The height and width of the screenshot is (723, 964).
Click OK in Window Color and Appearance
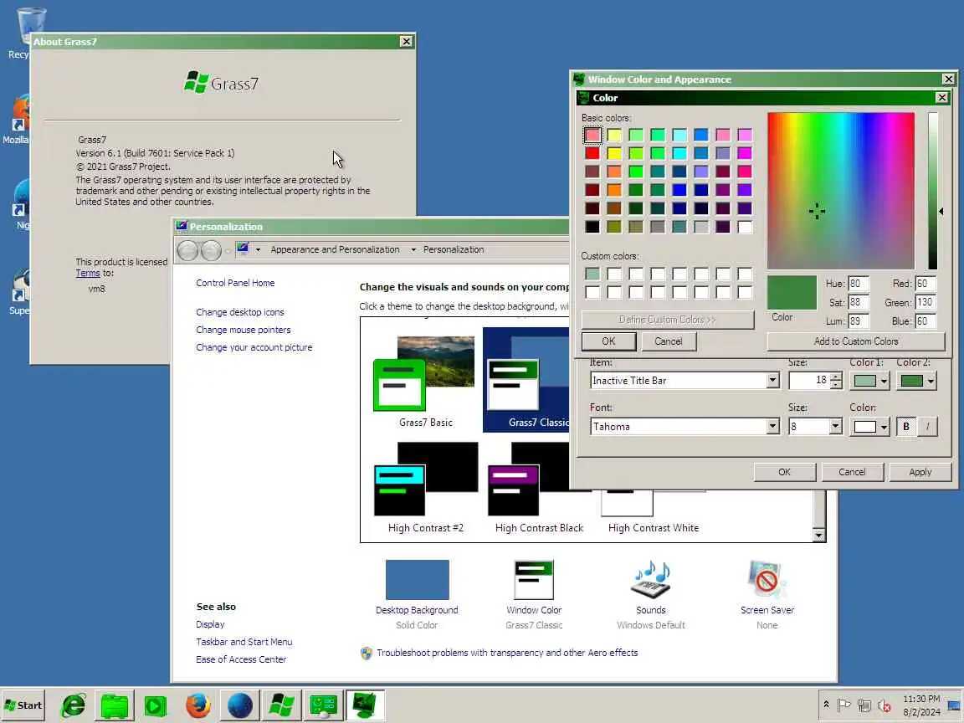784,472
